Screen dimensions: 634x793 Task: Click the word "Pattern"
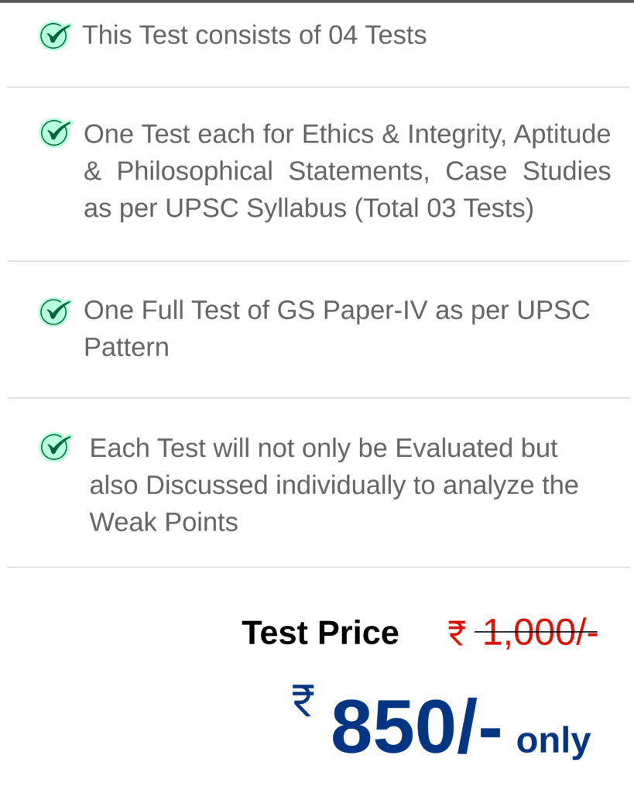pyautogui.click(x=126, y=348)
